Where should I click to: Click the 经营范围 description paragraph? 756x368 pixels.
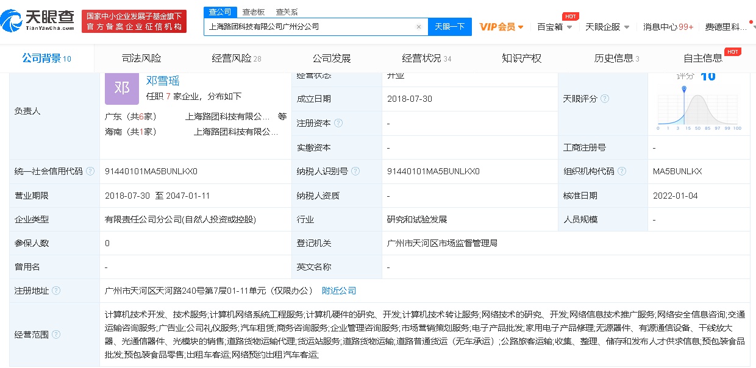coord(425,334)
